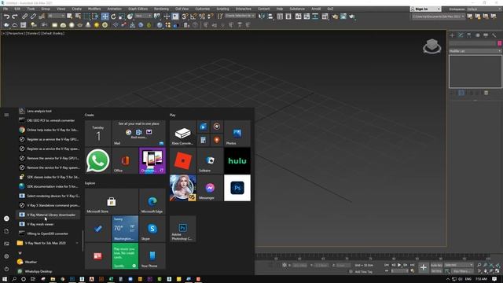
Task: Click the Redo arrow in 3ds Max toolbar
Action: coord(15,17)
